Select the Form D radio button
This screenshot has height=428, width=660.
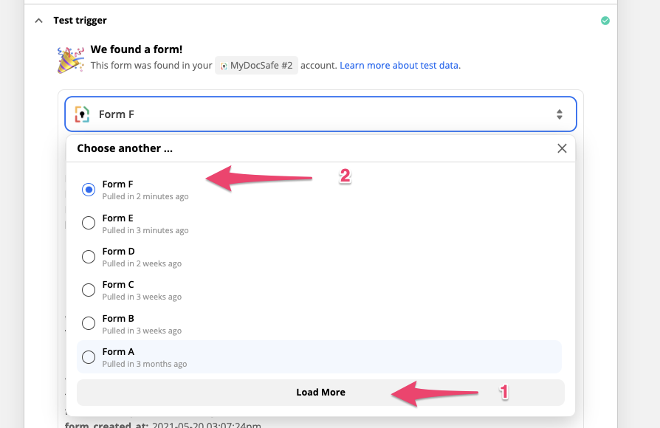click(x=89, y=257)
